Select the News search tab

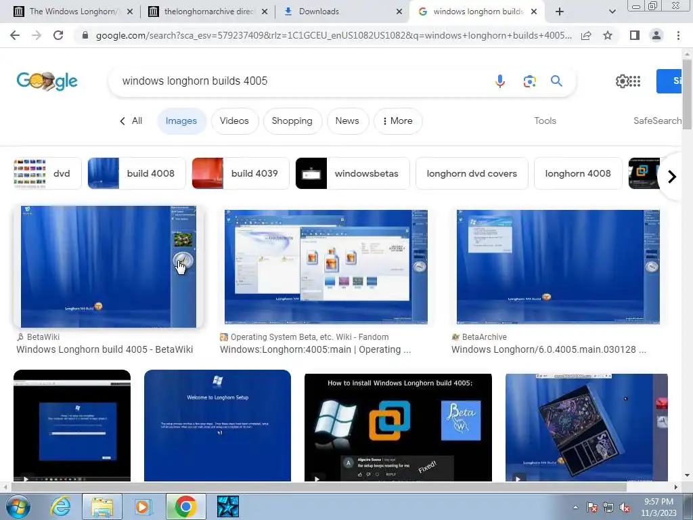347,121
